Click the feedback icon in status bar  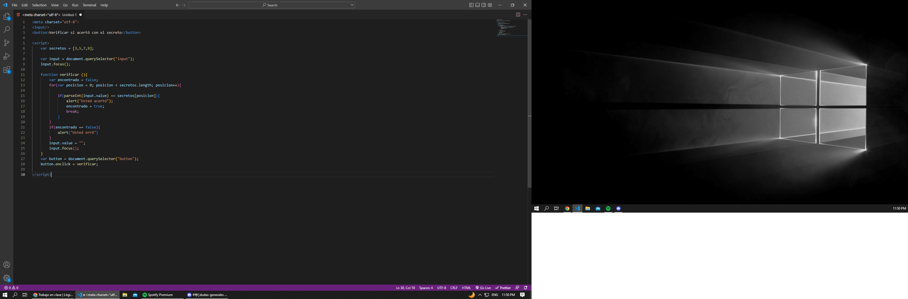click(x=517, y=288)
